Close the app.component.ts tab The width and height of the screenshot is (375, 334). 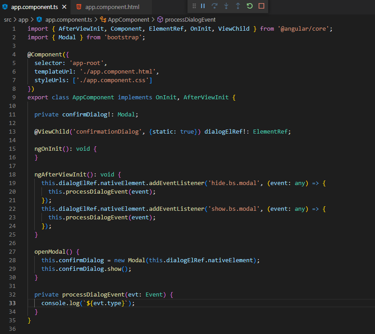[x=64, y=7]
